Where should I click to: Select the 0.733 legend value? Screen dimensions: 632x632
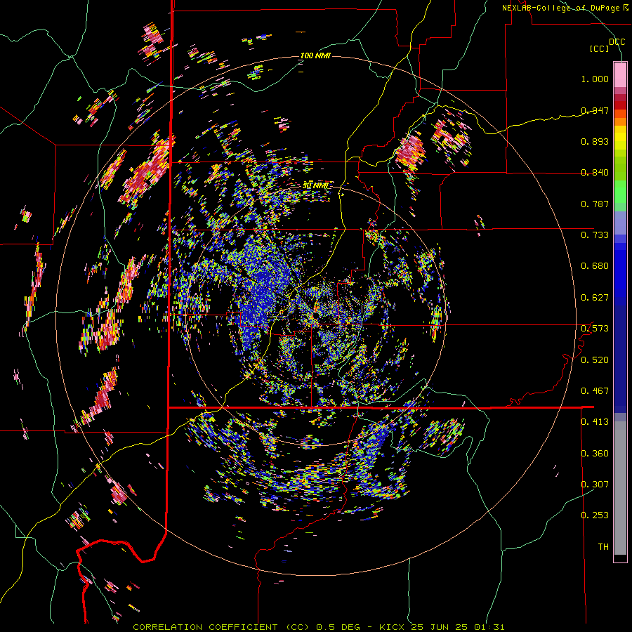(x=595, y=235)
